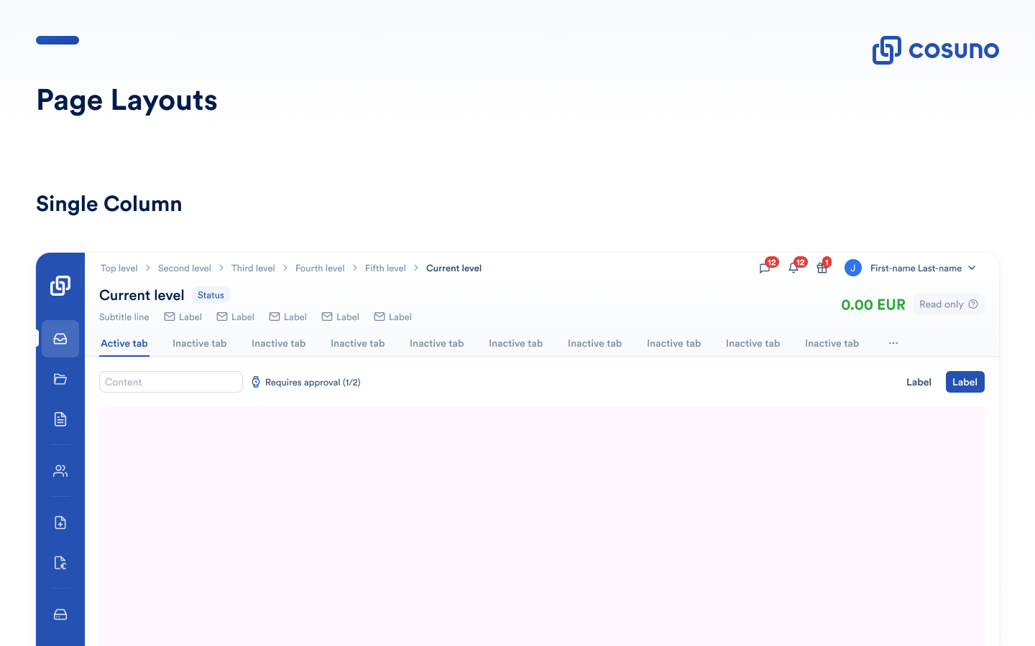This screenshot has height=646, width=1035.
Task: Switch to the Active tab
Action: (x=124, y=344)
